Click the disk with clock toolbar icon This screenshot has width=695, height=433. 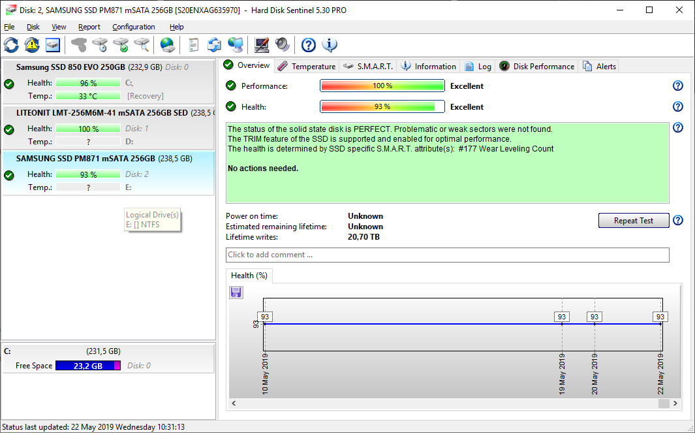coord(100,45)
